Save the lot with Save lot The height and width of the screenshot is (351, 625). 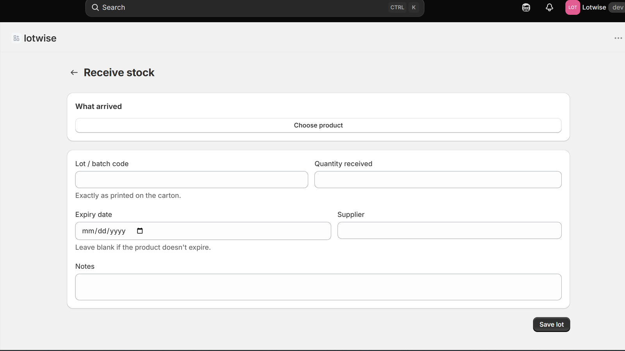(551, 324)
